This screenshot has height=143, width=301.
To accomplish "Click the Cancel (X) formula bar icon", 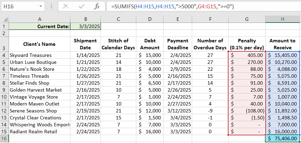I will [x=66, y=6].
